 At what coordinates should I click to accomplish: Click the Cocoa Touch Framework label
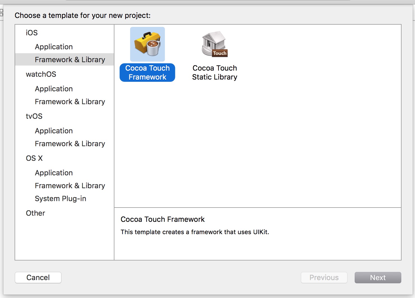(147, 73)
